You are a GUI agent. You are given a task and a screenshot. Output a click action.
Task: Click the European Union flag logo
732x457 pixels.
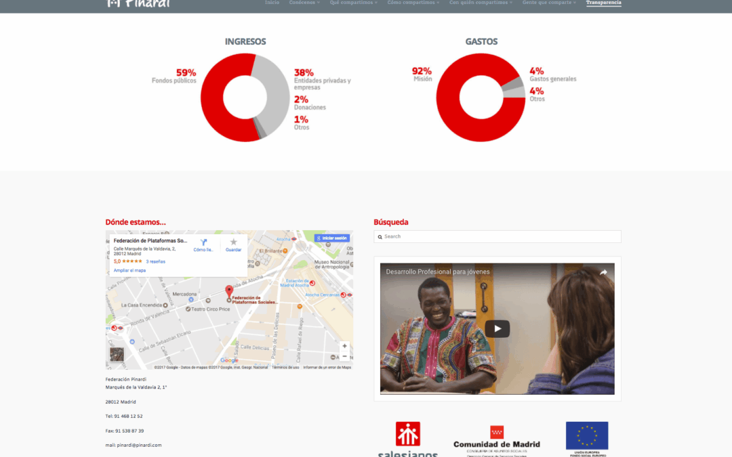586,438
